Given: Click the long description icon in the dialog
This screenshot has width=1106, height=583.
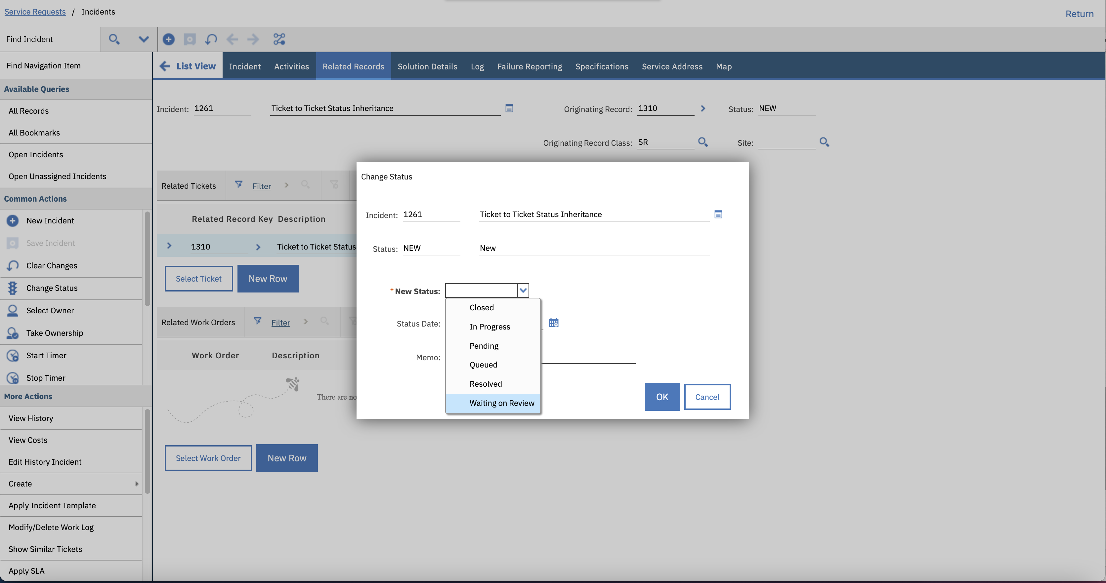Looking at the screenshot, I should 718,214.
